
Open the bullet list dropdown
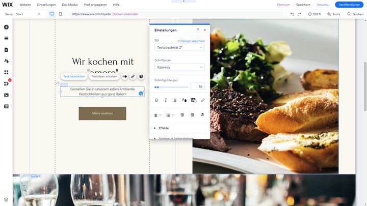coord(170,115)
